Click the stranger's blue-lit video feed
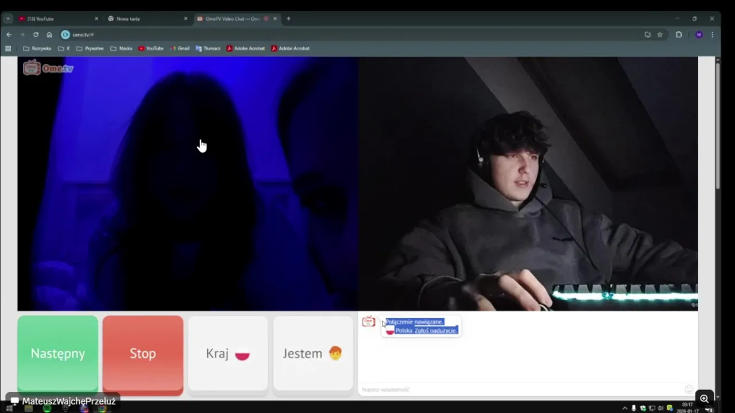This screenshot has width=735, height=413. pos(188,184)
